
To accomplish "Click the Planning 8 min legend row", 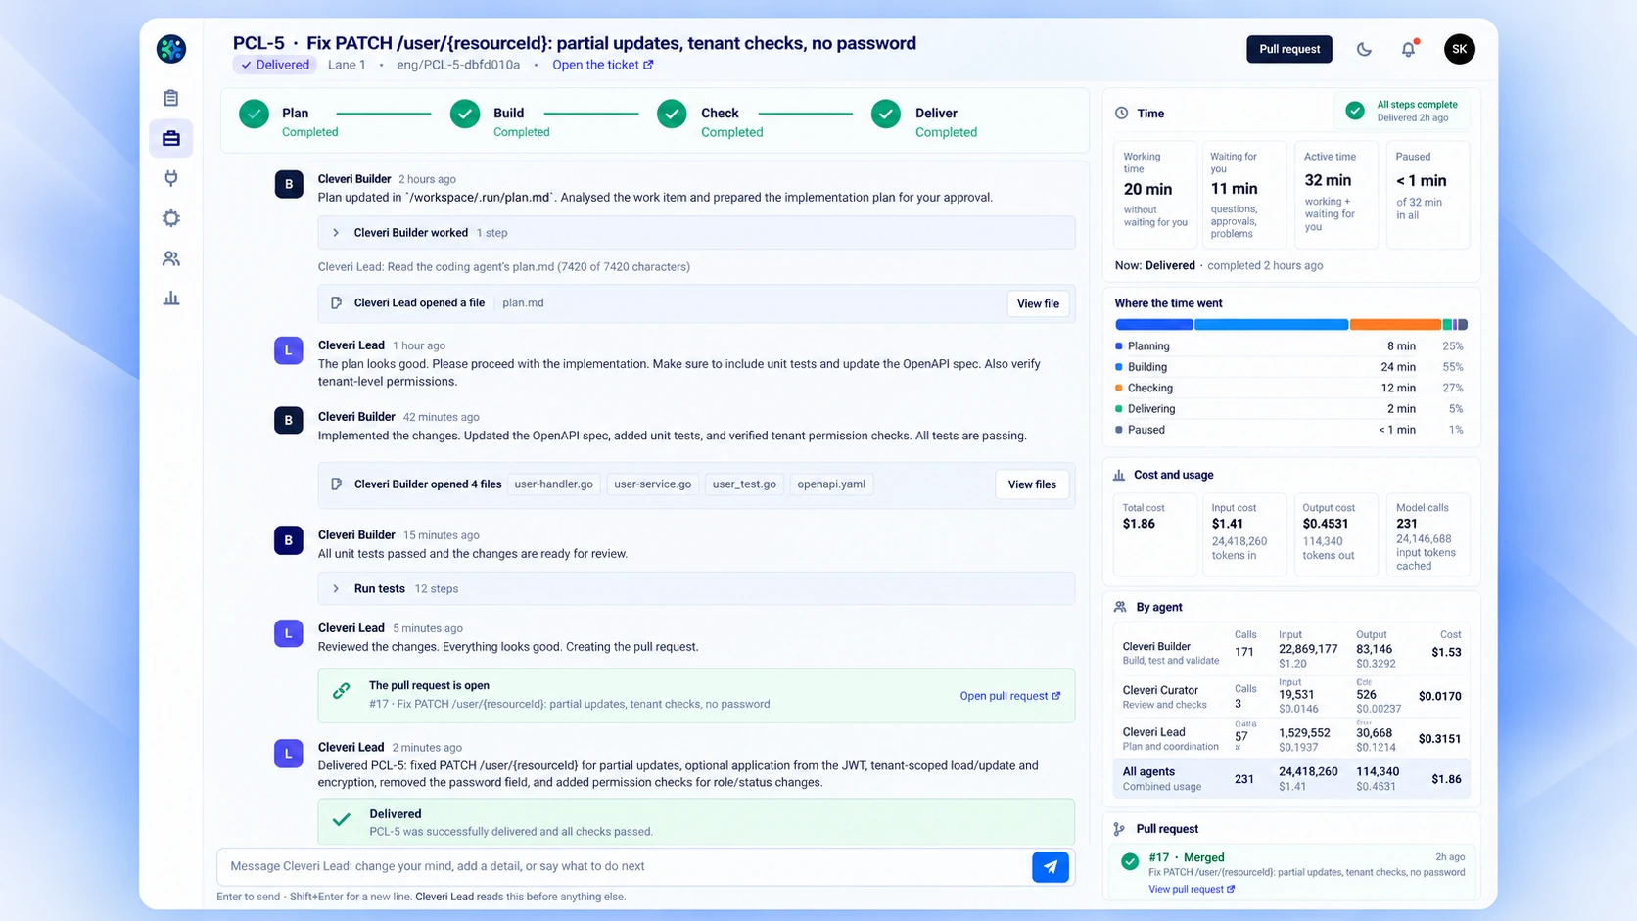I will (1289, 346).
